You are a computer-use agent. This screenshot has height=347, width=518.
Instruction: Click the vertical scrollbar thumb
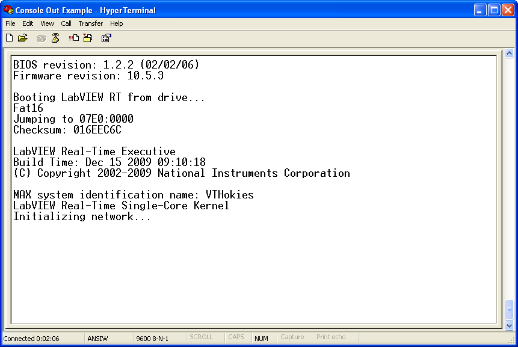[510, 310]
